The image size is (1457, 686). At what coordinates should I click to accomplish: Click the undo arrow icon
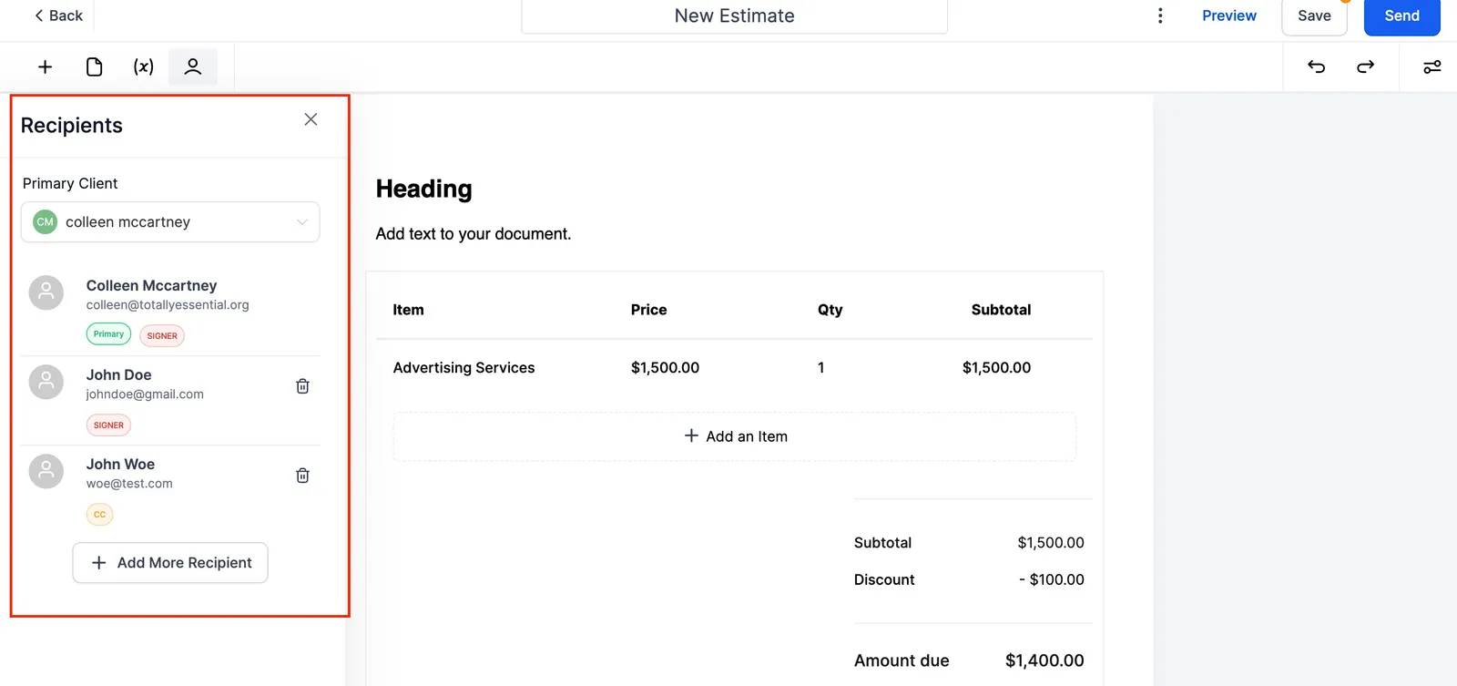[1316, 67]
